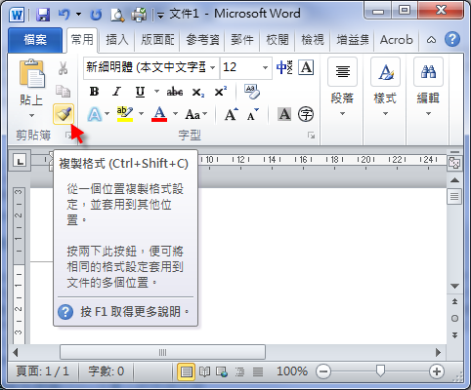The width and height of the screenshot is (471, 390).
Task: Open the font color dropdown arrow
Action: click(x=175, y=114)
